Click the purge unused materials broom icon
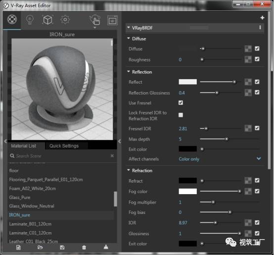 coord(106,247)
